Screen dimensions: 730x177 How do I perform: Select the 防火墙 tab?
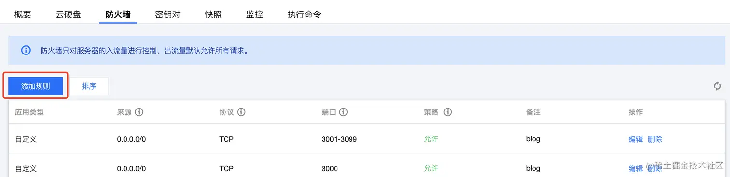coord(118,14)
